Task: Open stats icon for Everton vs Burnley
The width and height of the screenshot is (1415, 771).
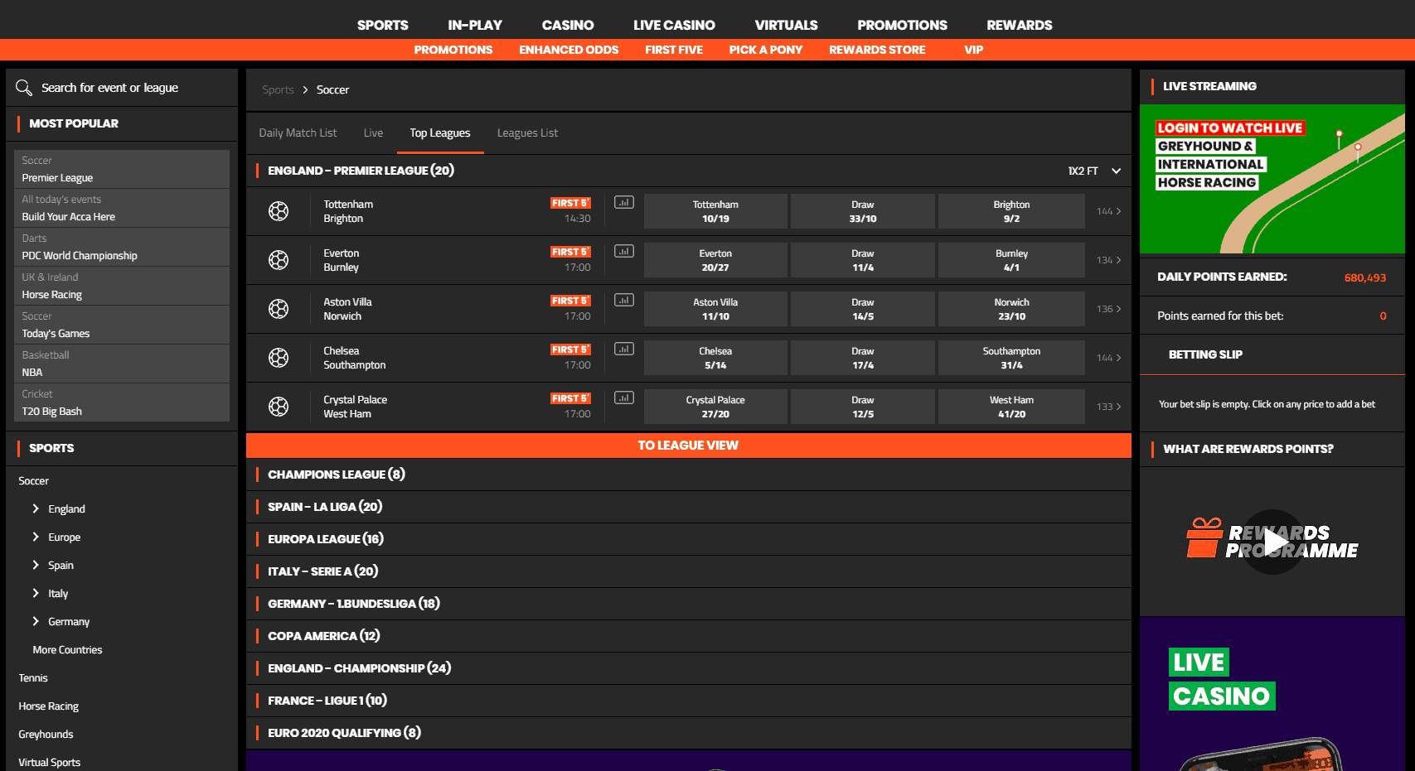Action: [624, 251]
